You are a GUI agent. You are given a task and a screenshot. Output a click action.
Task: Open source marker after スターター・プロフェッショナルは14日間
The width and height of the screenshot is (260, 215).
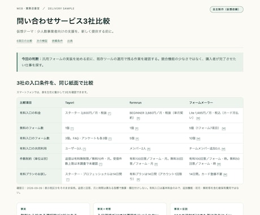coord(68,179)
